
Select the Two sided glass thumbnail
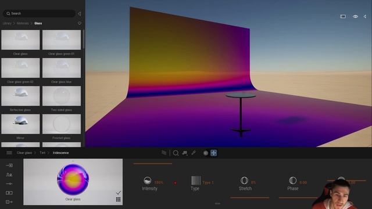point(62,96)
